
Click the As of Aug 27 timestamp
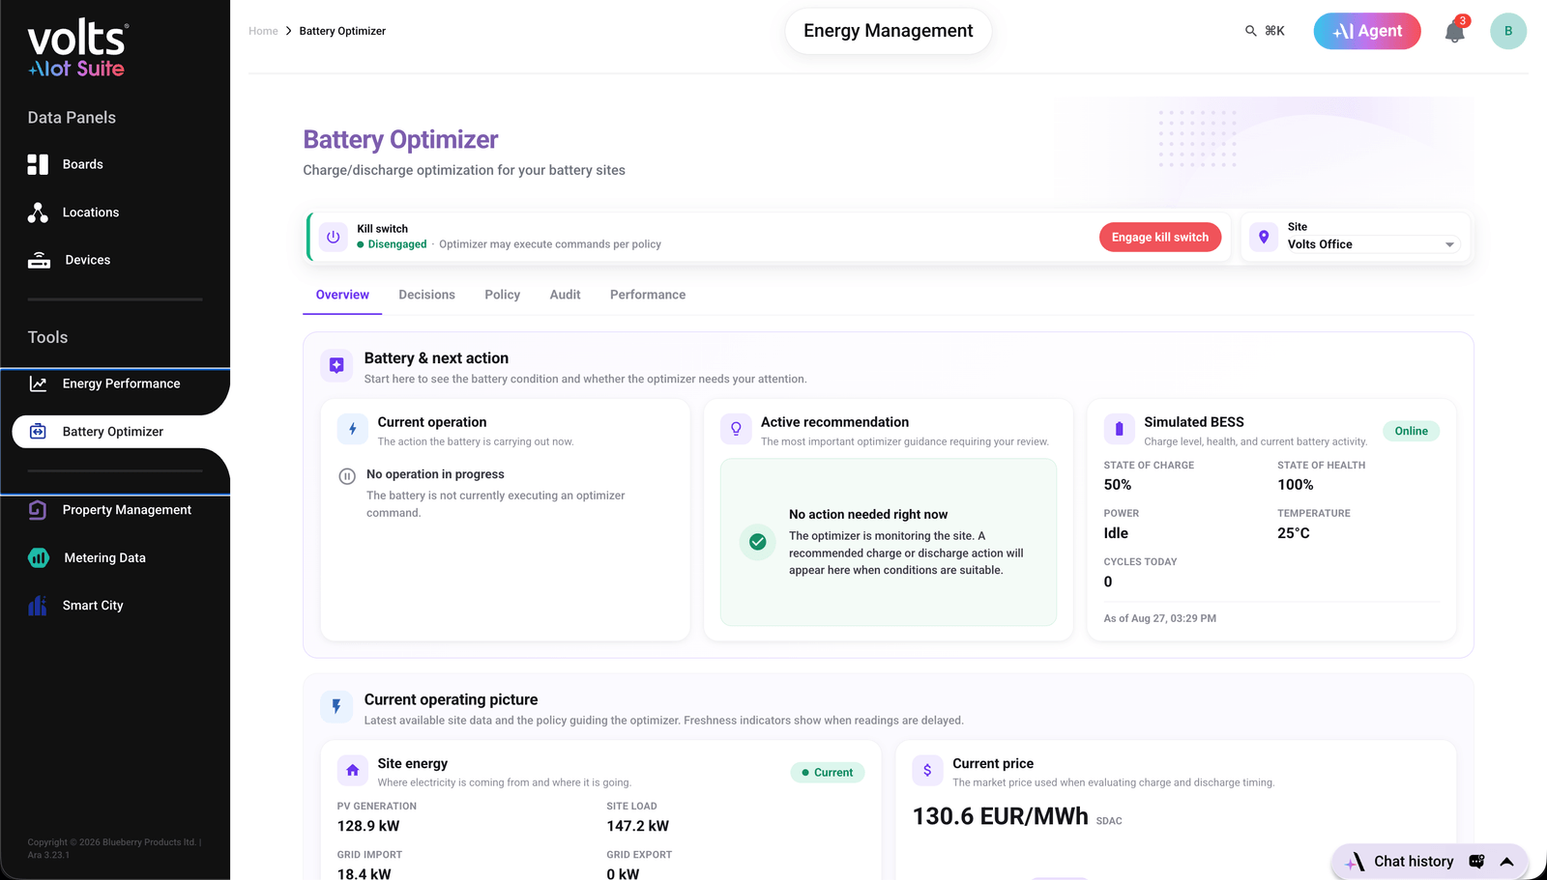click(1160, 618)
